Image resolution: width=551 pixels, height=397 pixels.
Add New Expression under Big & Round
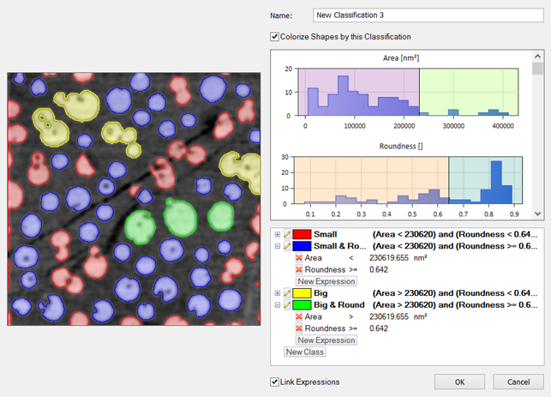point(326,340)
